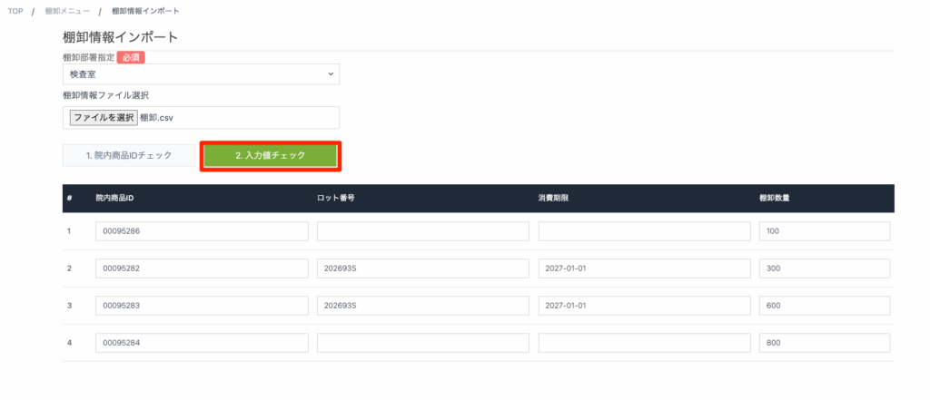Click the empty 消費期限 field in row 1
The width and height of the screenshot is (930, 400).
(644, 231)
